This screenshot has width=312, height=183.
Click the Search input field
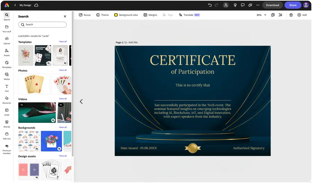pos(42,25)
